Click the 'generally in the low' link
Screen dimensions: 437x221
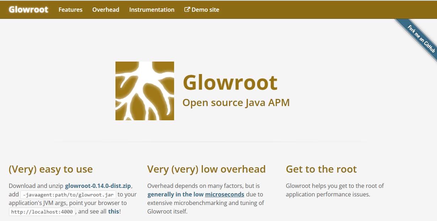(x=176, y=194)
